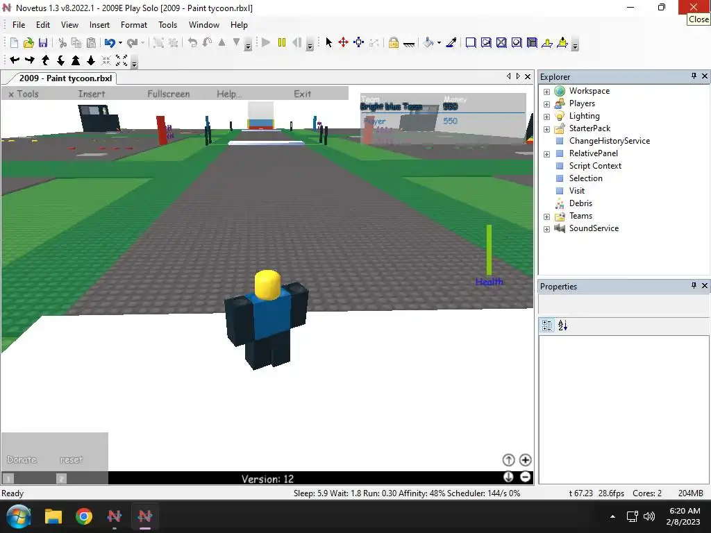The image size is (711, 533).
Task: Click the reset button in the game
Action: point(72,459)
